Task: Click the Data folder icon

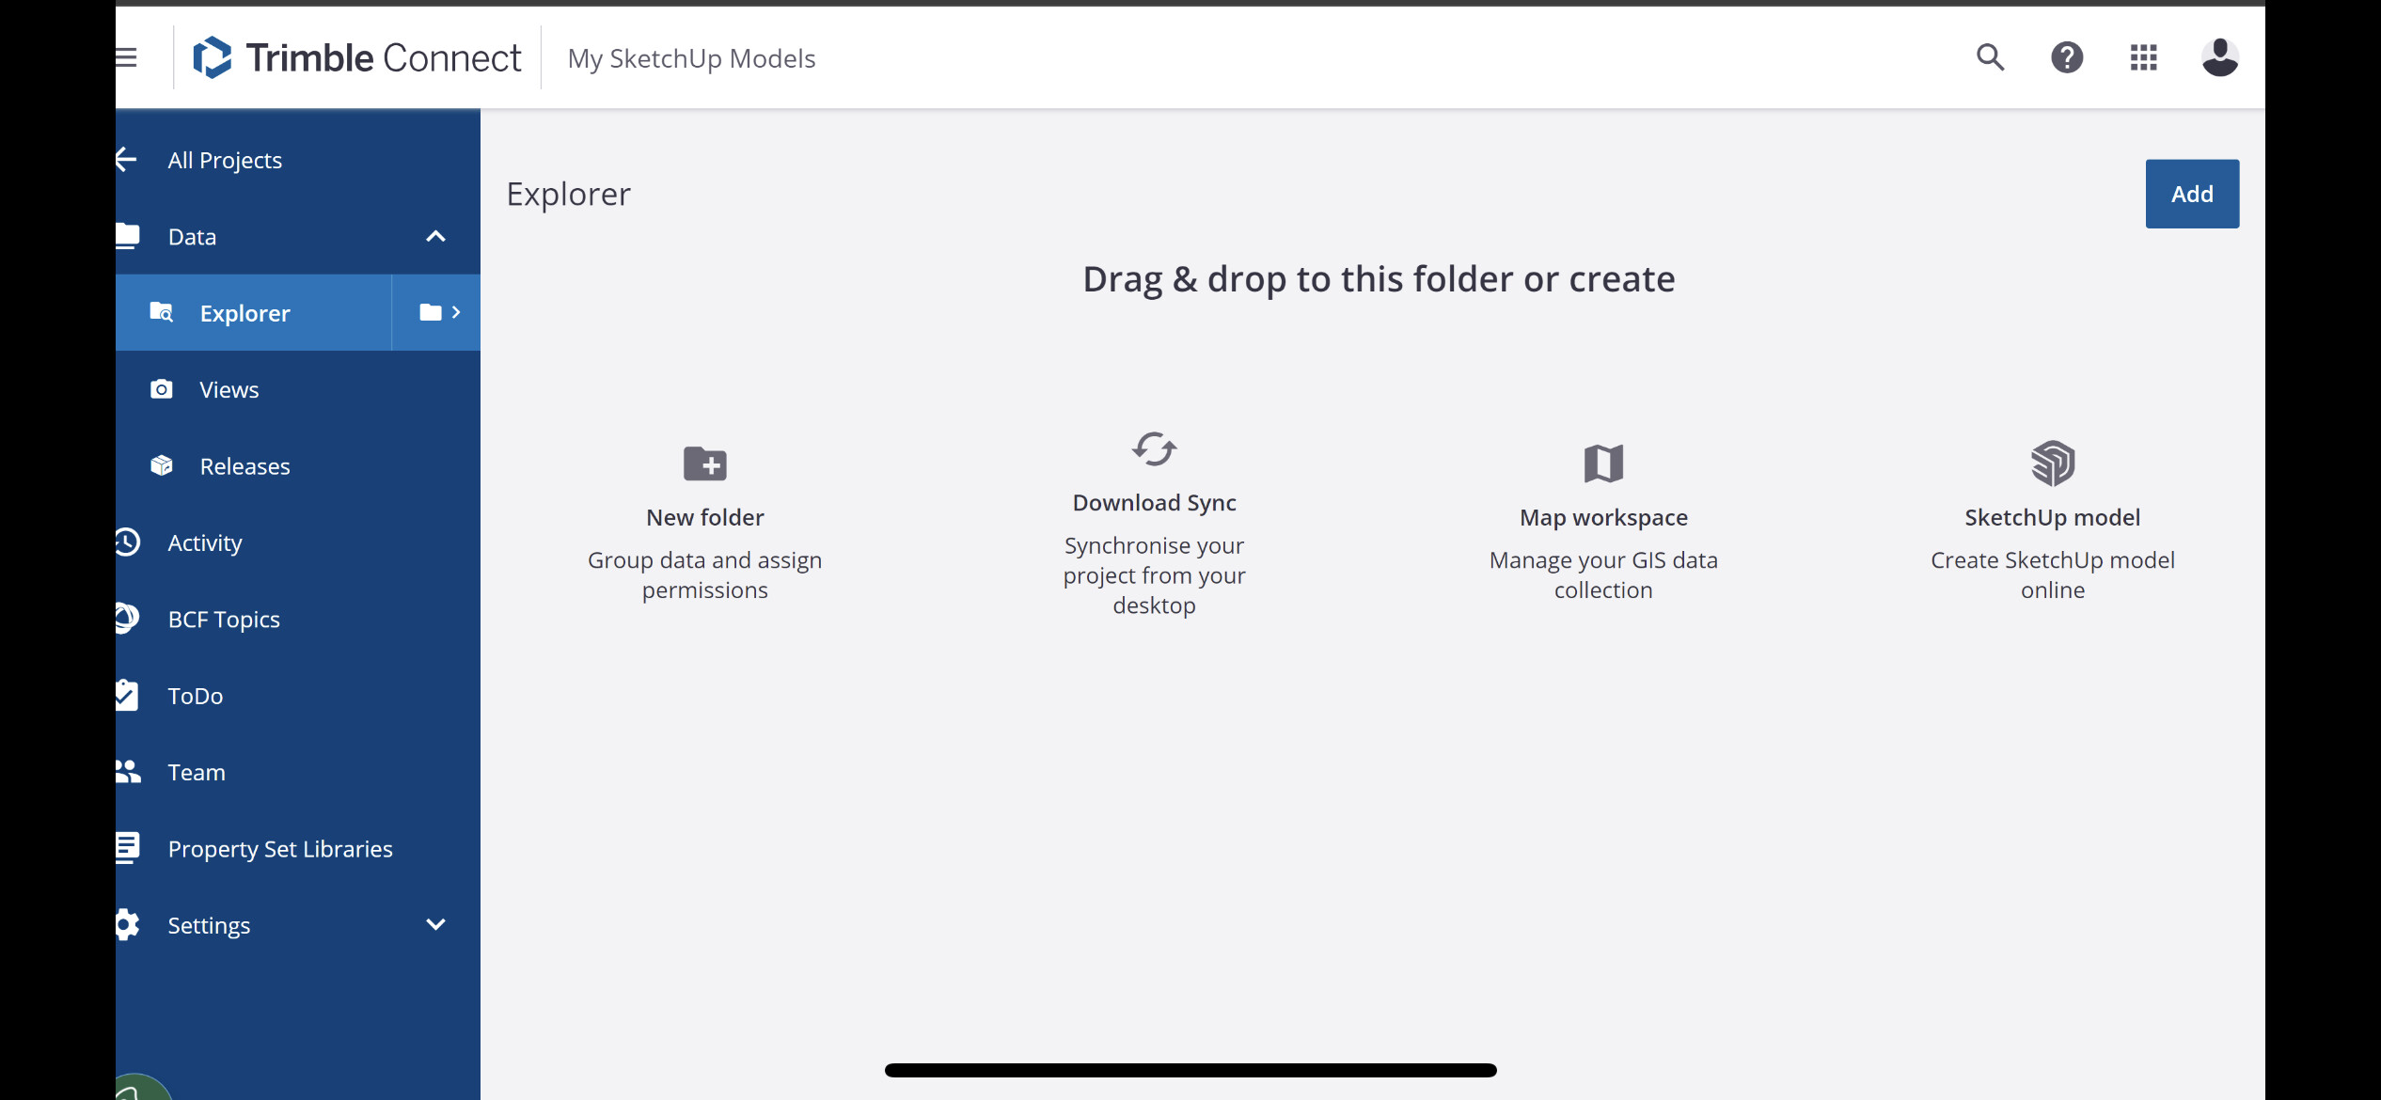Action: (x=128, y=236)
